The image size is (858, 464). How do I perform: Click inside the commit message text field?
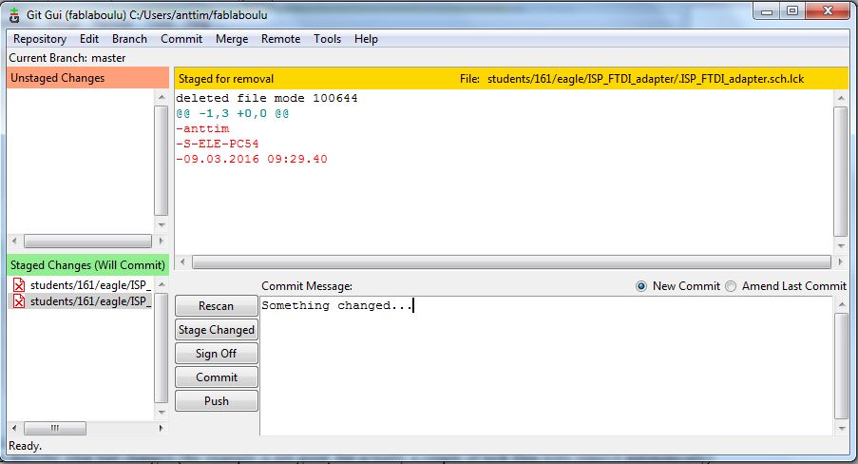tap(546, 366)
